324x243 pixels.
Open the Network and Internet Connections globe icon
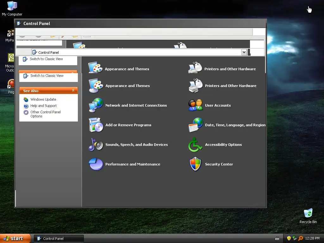click(x=96, y=105)
